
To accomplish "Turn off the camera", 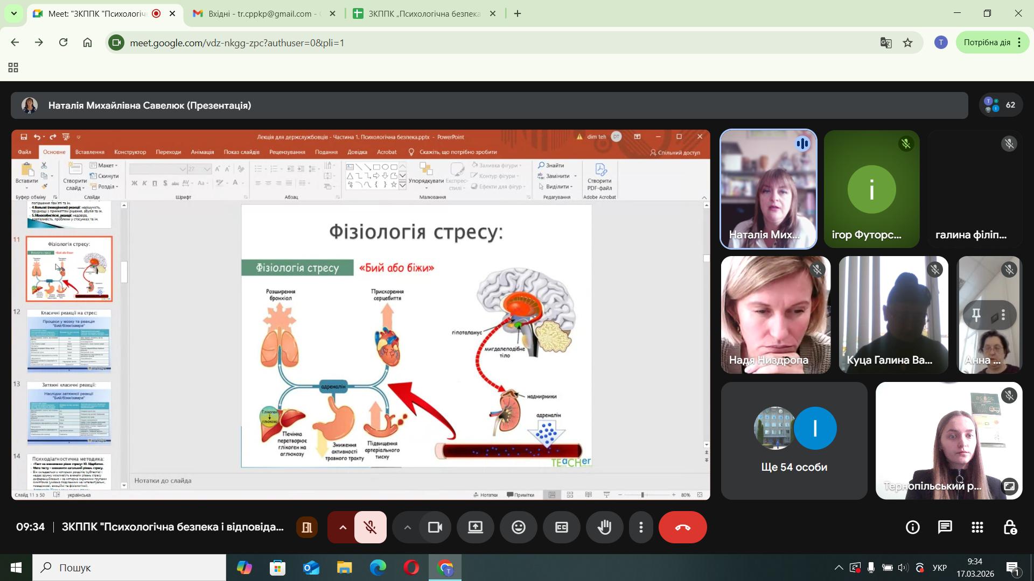I will click(435, 527).
